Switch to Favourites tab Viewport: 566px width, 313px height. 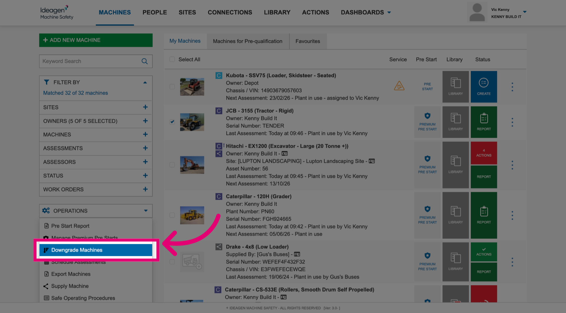pos(308,41)
